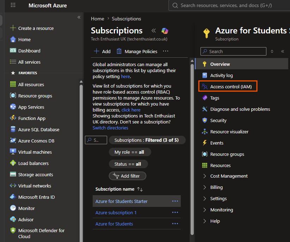Viewport: 290px width, 242px height.
Task: Click the Switch directories link
Action: [x=110, y=128]
